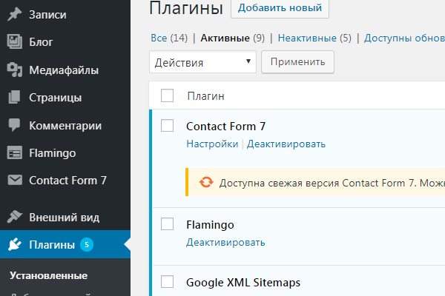This screenshot has height=296, width=445.
Task: Click the Плагины page heading
Action: 186,8
